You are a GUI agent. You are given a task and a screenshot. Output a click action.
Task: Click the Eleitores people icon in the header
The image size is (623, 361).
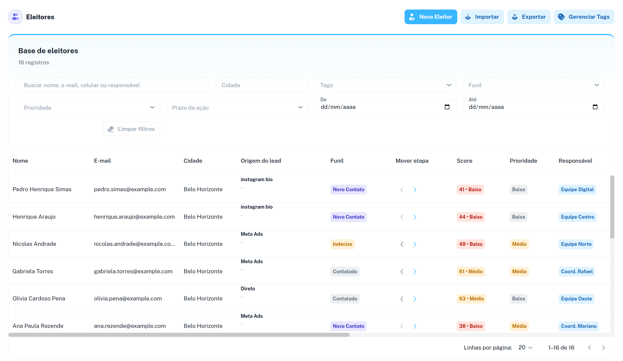click(x=15, y=17)
